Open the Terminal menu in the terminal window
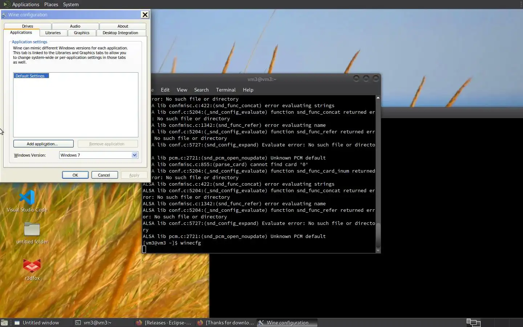Screen dimensions: 523x327 coord(226,90)
